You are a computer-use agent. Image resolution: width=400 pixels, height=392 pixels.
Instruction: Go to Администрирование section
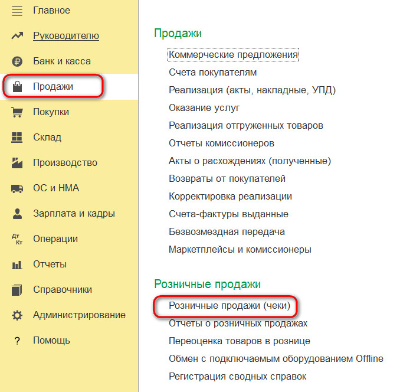coord(79,315)
